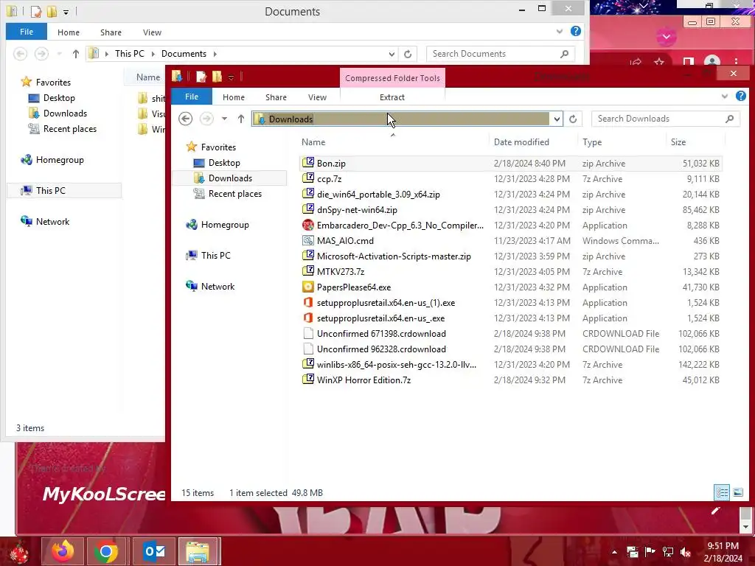
Task: Click File Explorer taskbar icon
Action: click(x=198, y=551)
